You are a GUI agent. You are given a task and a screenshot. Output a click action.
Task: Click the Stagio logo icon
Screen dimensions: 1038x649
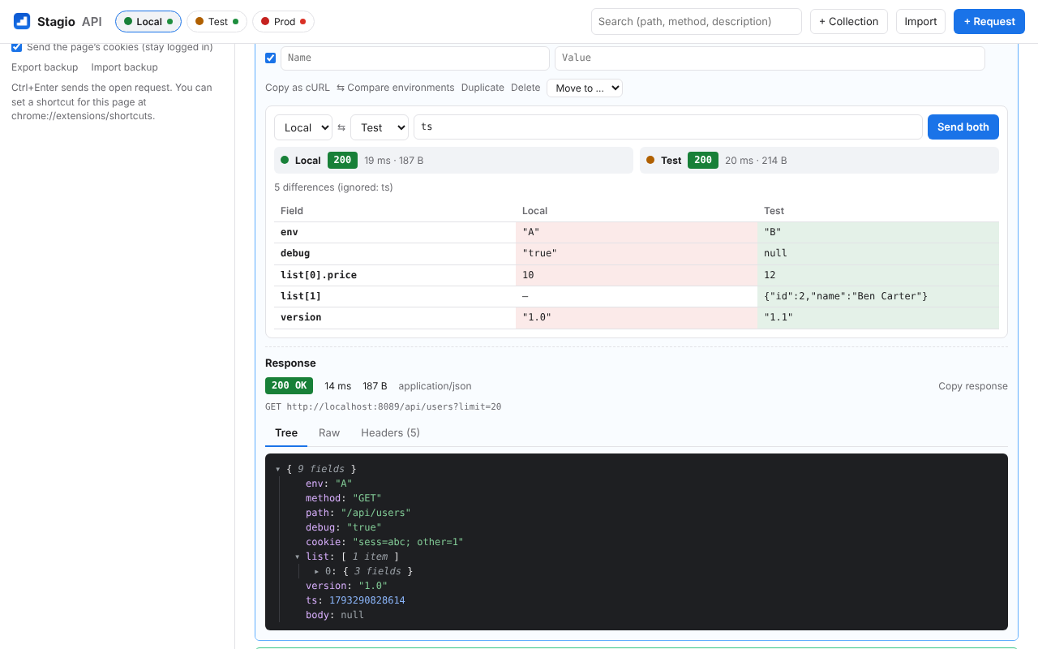point(22,21)
